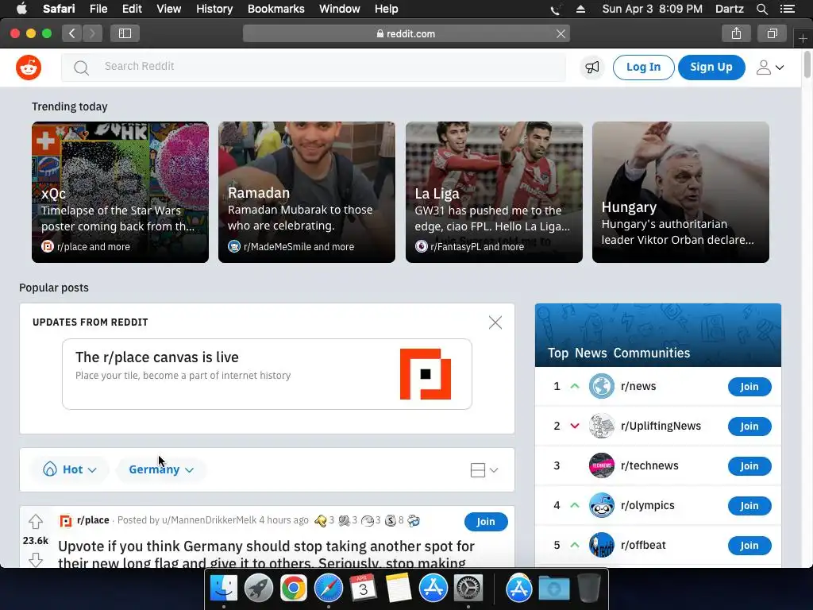Click the r/UpliftingNews avatar icon
This screenshot has height=610, width=813.
602,426
